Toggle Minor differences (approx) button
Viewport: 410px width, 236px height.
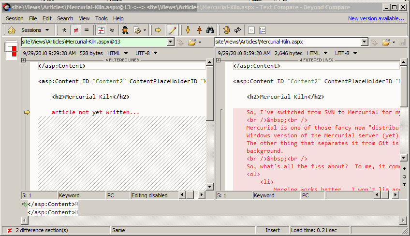(x=112, y=30)
